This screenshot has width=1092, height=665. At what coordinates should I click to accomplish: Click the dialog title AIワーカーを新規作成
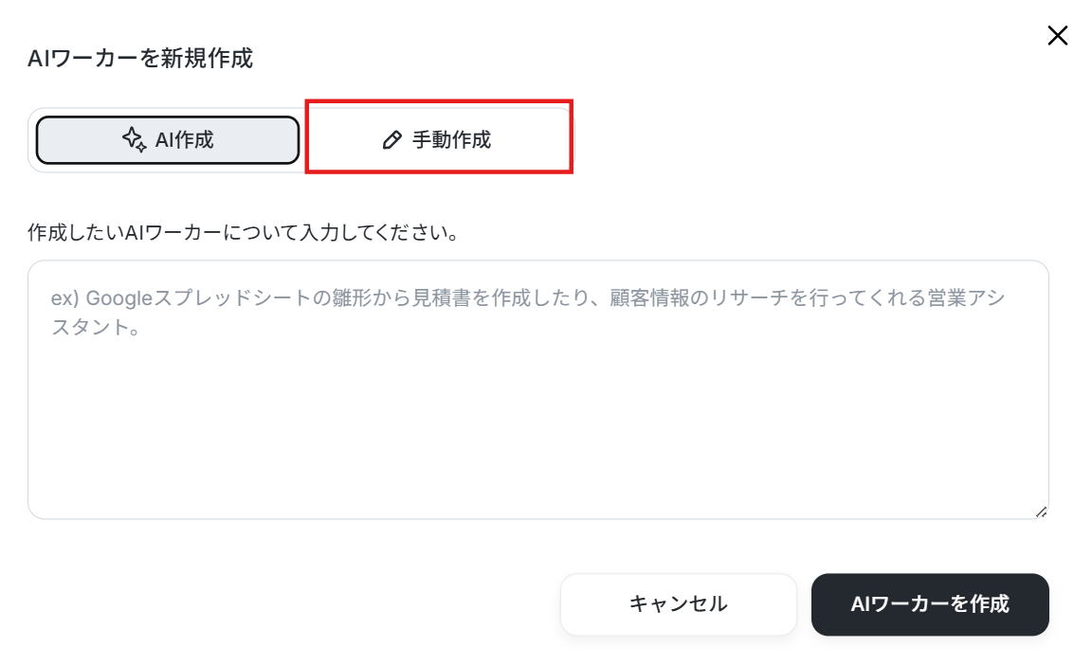pyautogui.click(x=140, y=58)
